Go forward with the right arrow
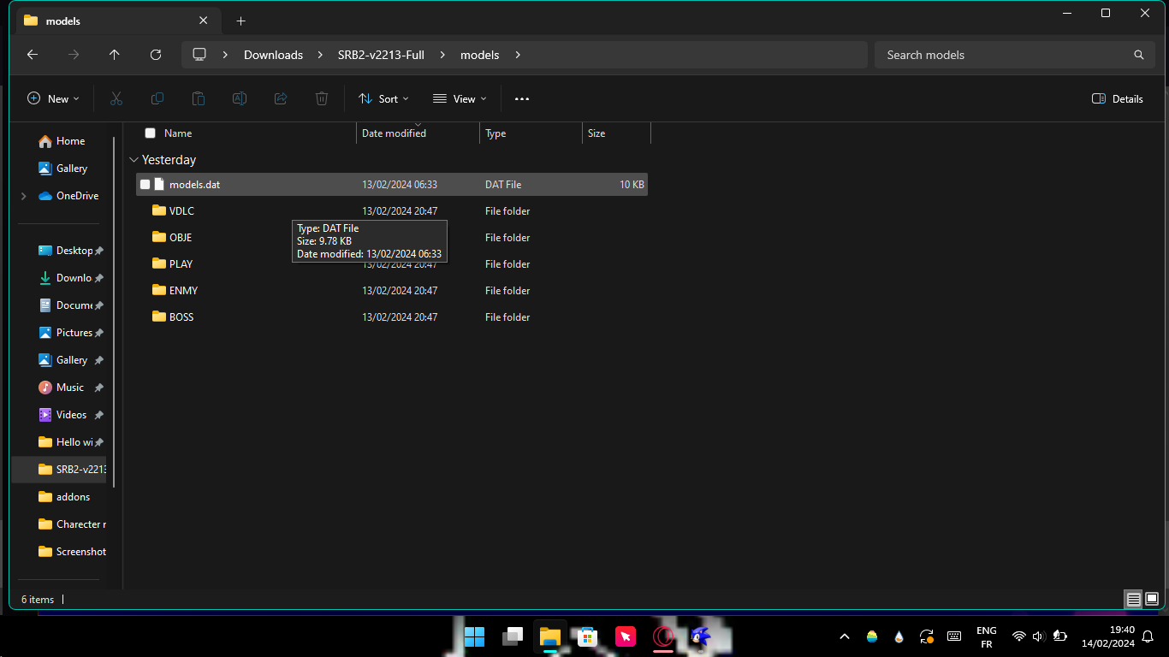The height and width of the screenshot is (657, 1169). (x=74, y=55)
